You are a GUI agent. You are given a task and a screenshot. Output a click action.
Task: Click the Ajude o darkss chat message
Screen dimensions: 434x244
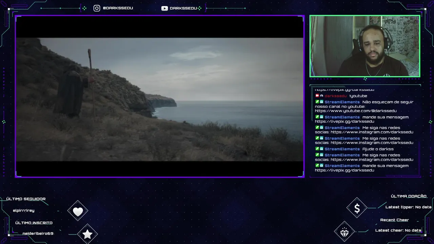point(378,149)
